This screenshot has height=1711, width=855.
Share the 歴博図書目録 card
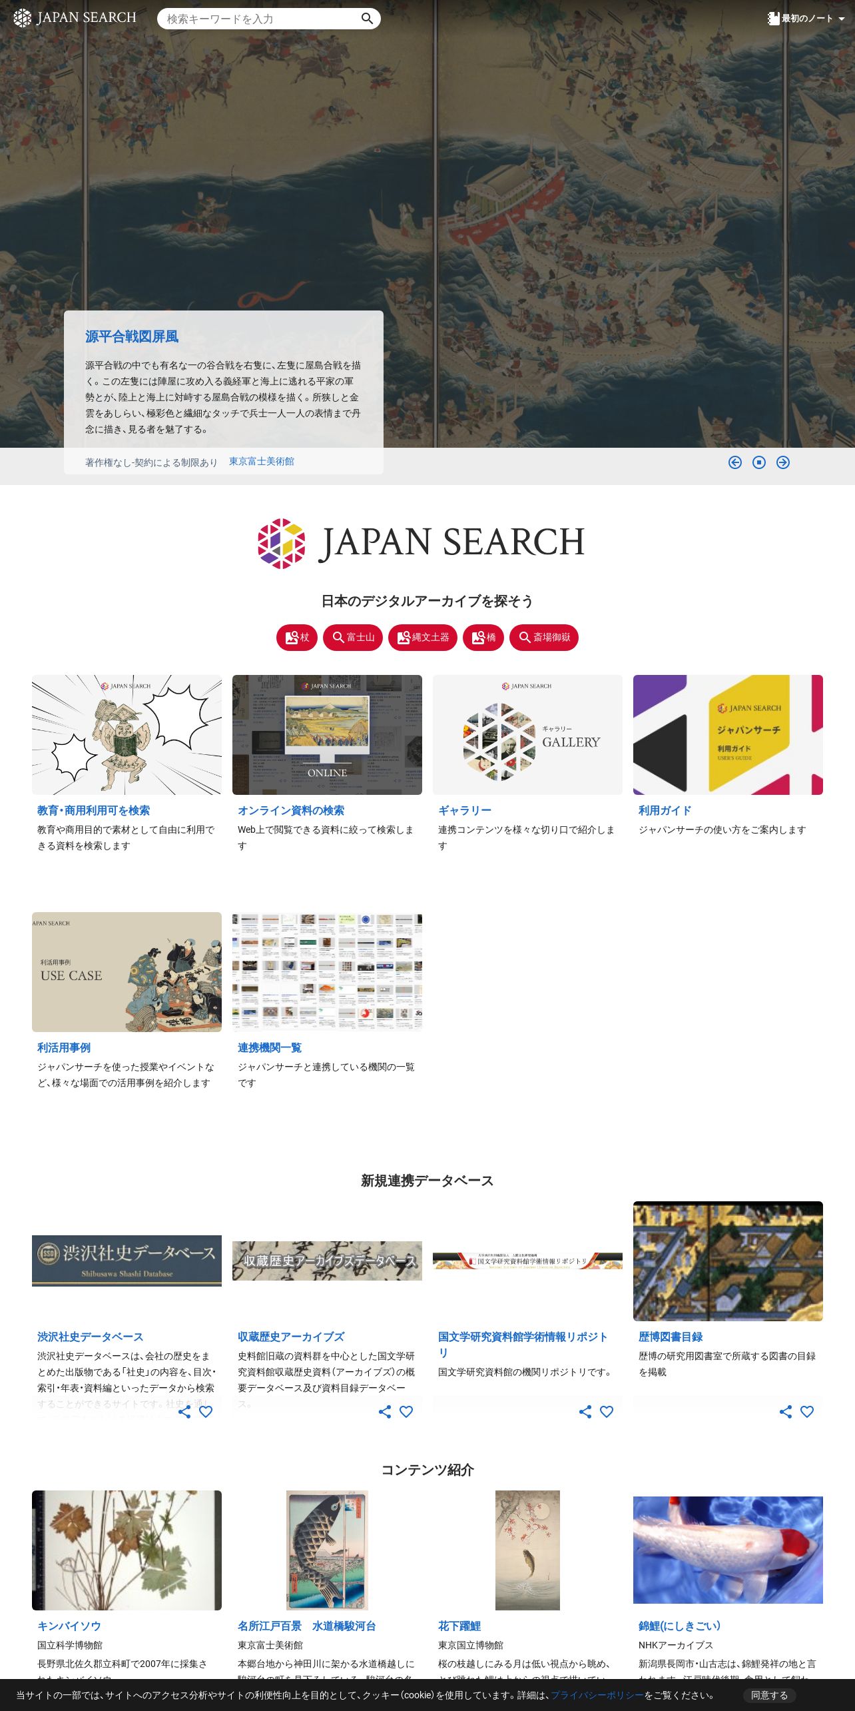[786, 1411]
